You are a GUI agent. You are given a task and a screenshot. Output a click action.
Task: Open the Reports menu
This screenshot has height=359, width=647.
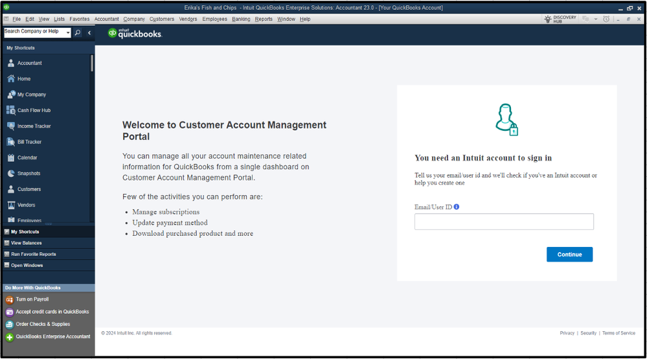click(x=264, y=19)
